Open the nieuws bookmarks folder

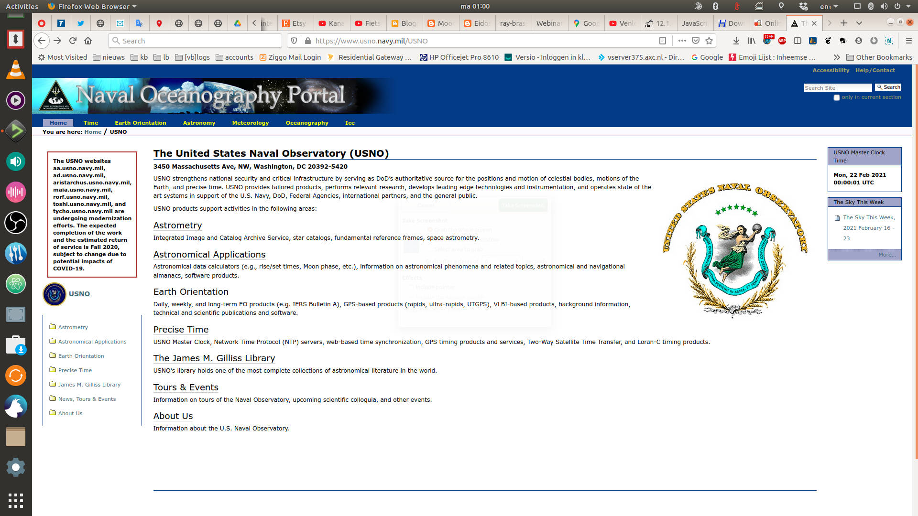pos(109,57)
